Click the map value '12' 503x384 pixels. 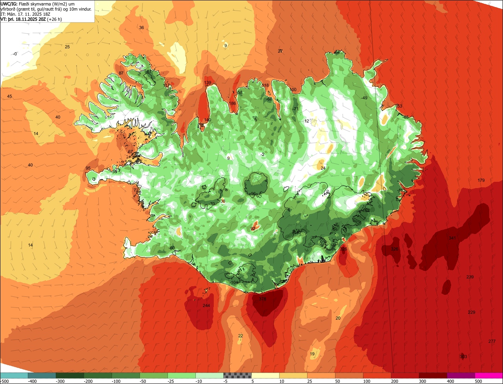pyautogui.click(x=307, y=121)
